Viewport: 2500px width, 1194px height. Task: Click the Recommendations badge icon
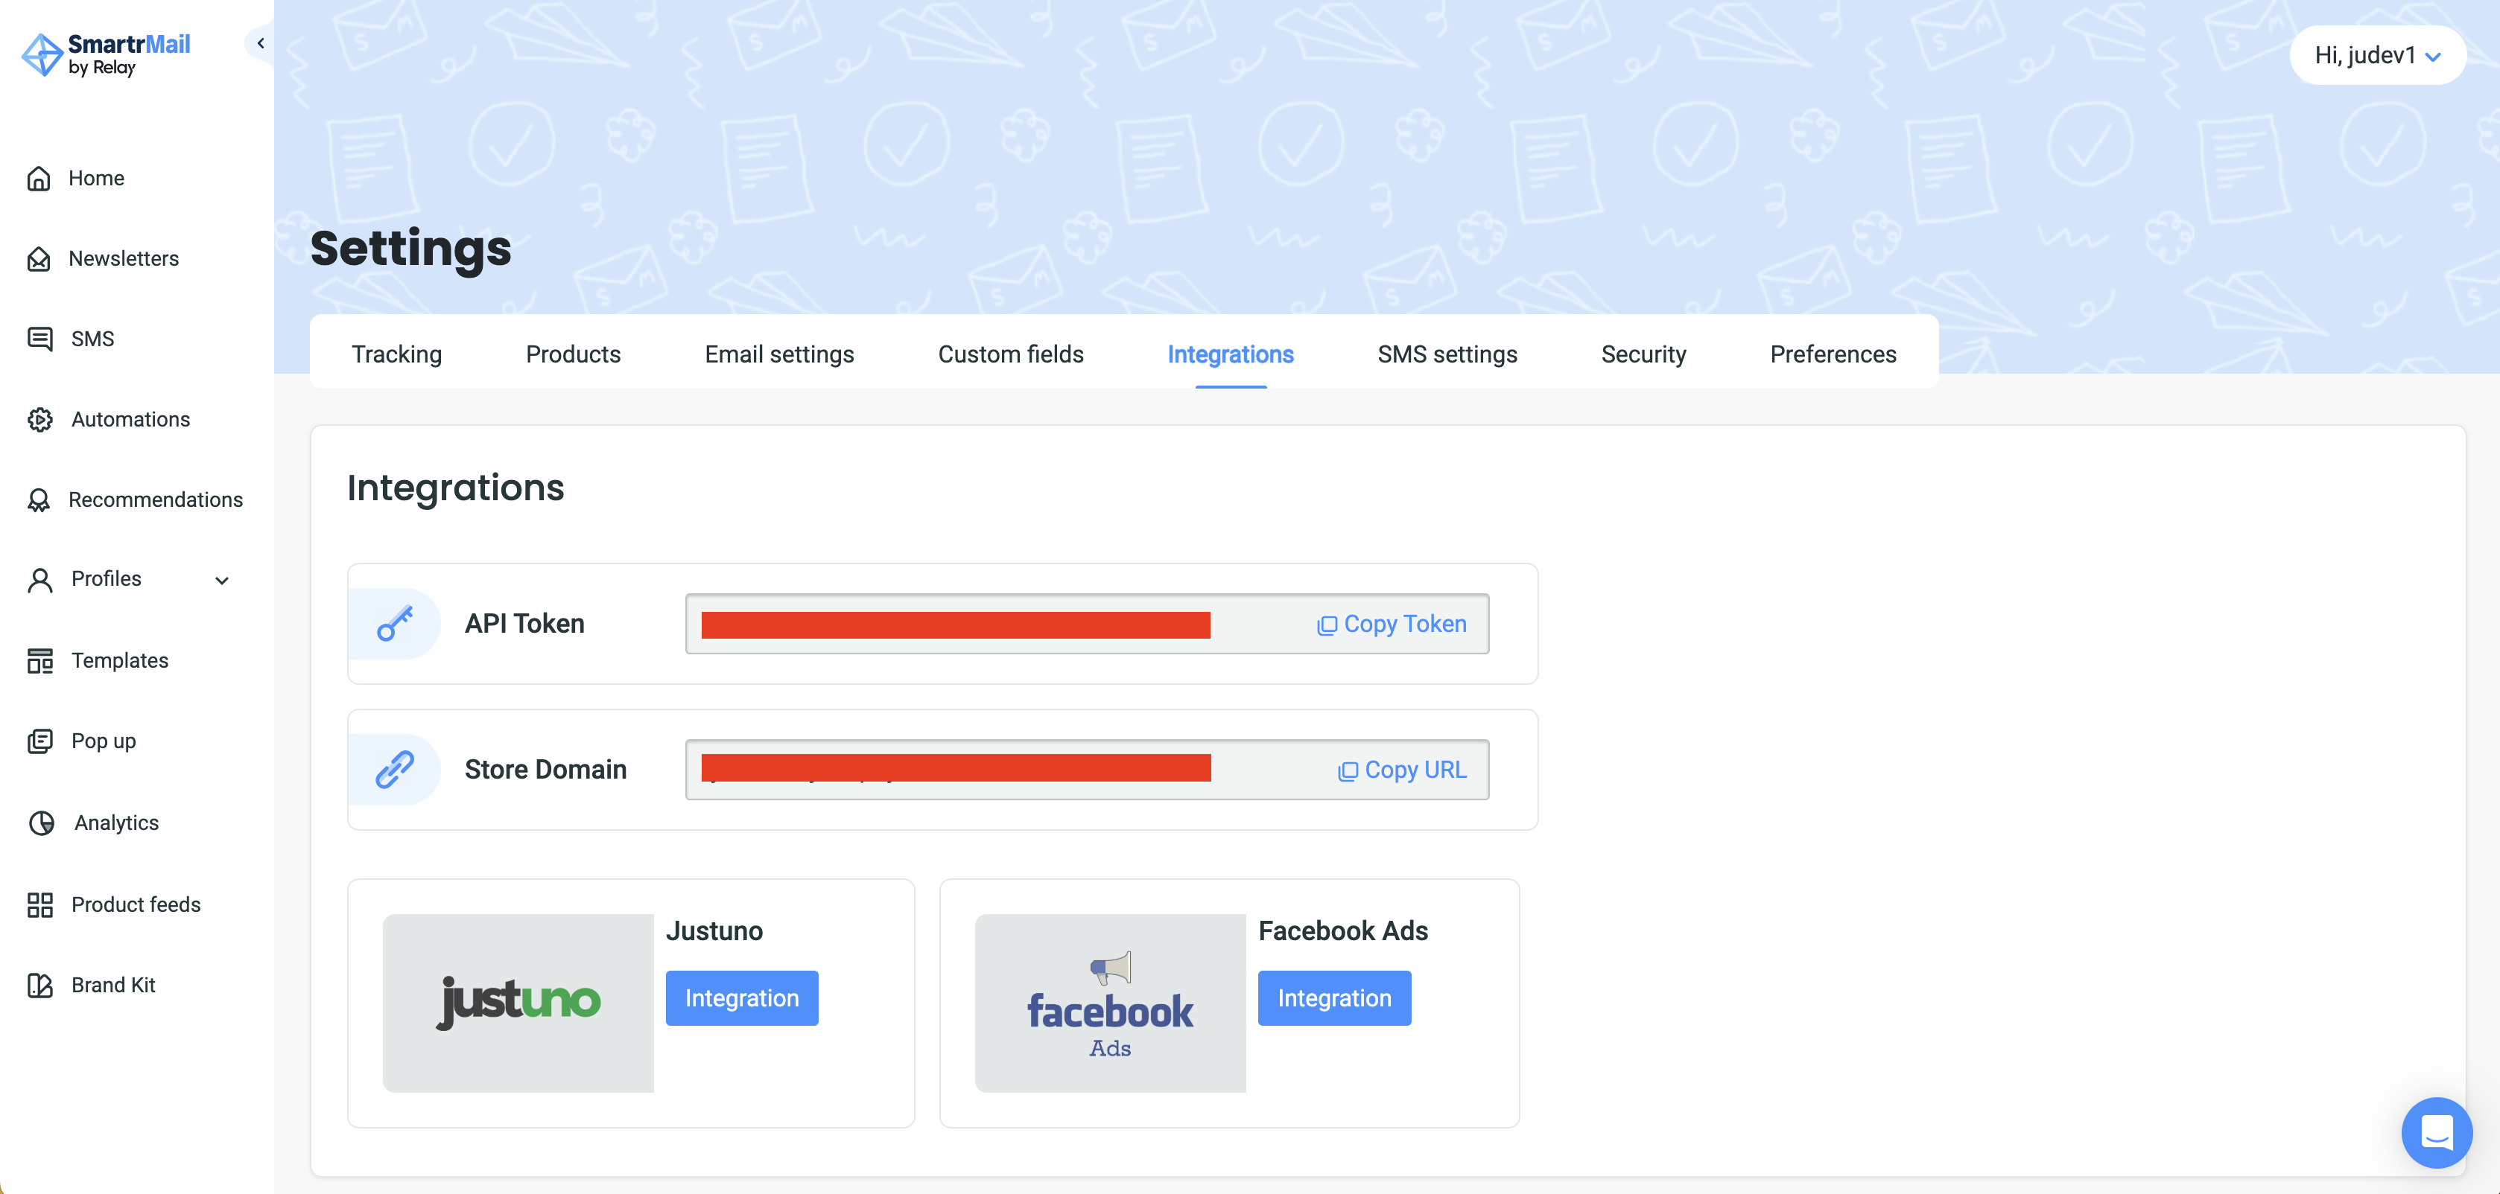(39, 499)
